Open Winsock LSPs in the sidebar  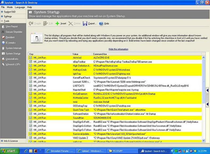(13, 64)
